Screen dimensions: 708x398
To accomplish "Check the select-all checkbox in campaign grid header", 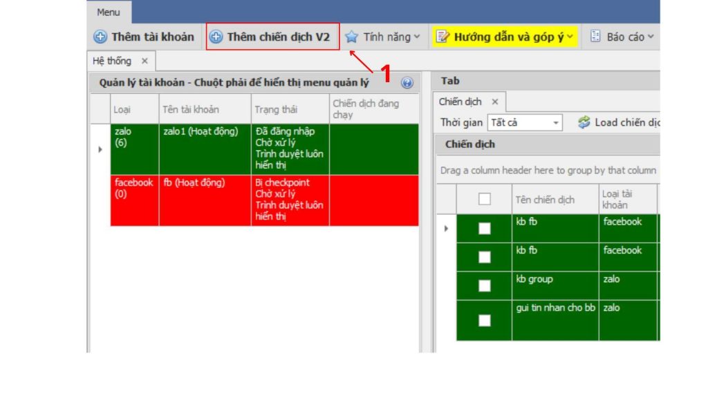I will coord(483,197).
